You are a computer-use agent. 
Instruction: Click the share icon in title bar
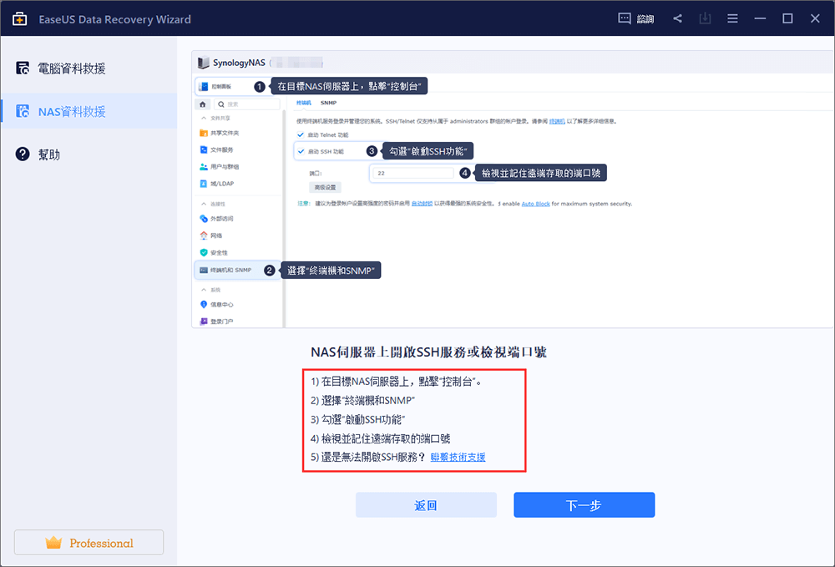pyautogui.click(x=677, y=18)
